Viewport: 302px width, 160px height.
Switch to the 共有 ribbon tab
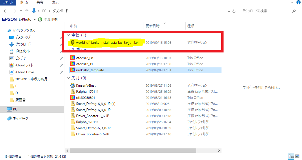[40, 3]
